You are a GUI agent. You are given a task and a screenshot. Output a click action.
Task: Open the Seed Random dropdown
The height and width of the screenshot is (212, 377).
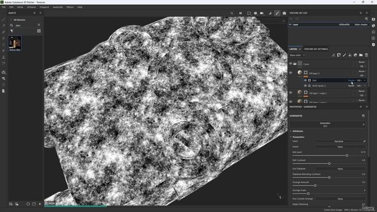click(339, 141)
